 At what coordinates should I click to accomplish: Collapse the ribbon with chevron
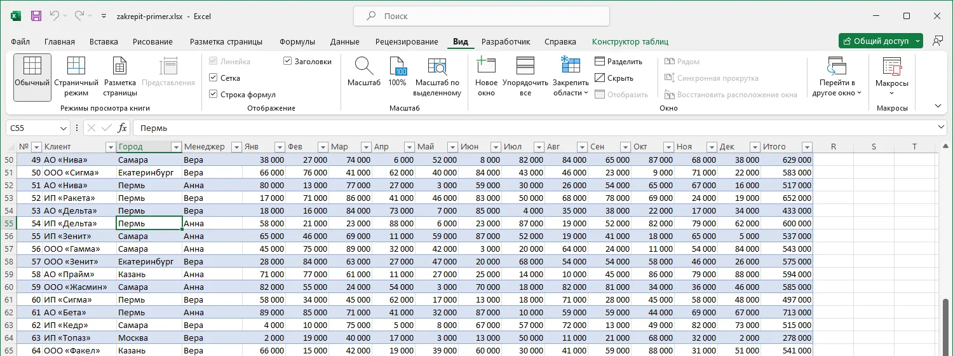pos(938,106)
